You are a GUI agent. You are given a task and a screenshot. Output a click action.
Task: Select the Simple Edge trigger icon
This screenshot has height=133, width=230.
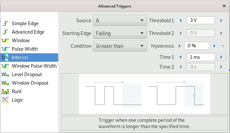(x=5, y=24)
